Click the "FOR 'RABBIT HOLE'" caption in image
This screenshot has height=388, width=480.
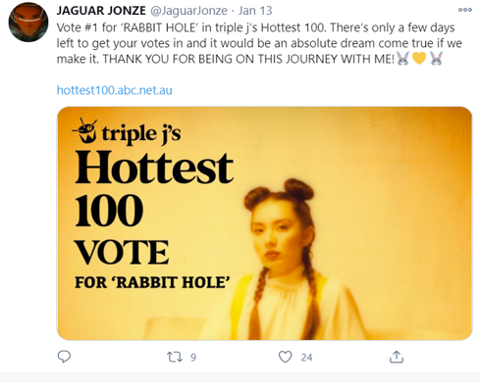click(152, 282)
